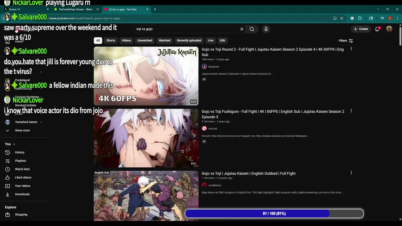Open the Filters panel
The image size is (402, 226).
pyautogui.click(x=346, y=40)
